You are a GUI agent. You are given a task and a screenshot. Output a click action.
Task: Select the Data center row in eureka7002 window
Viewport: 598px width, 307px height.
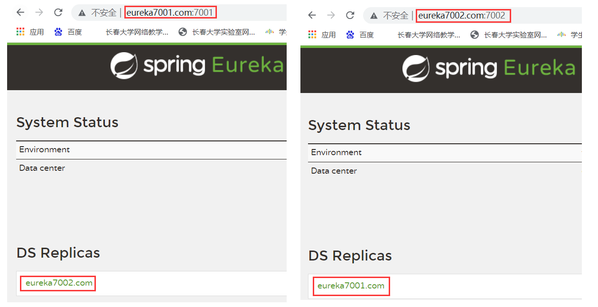(445, 171)
